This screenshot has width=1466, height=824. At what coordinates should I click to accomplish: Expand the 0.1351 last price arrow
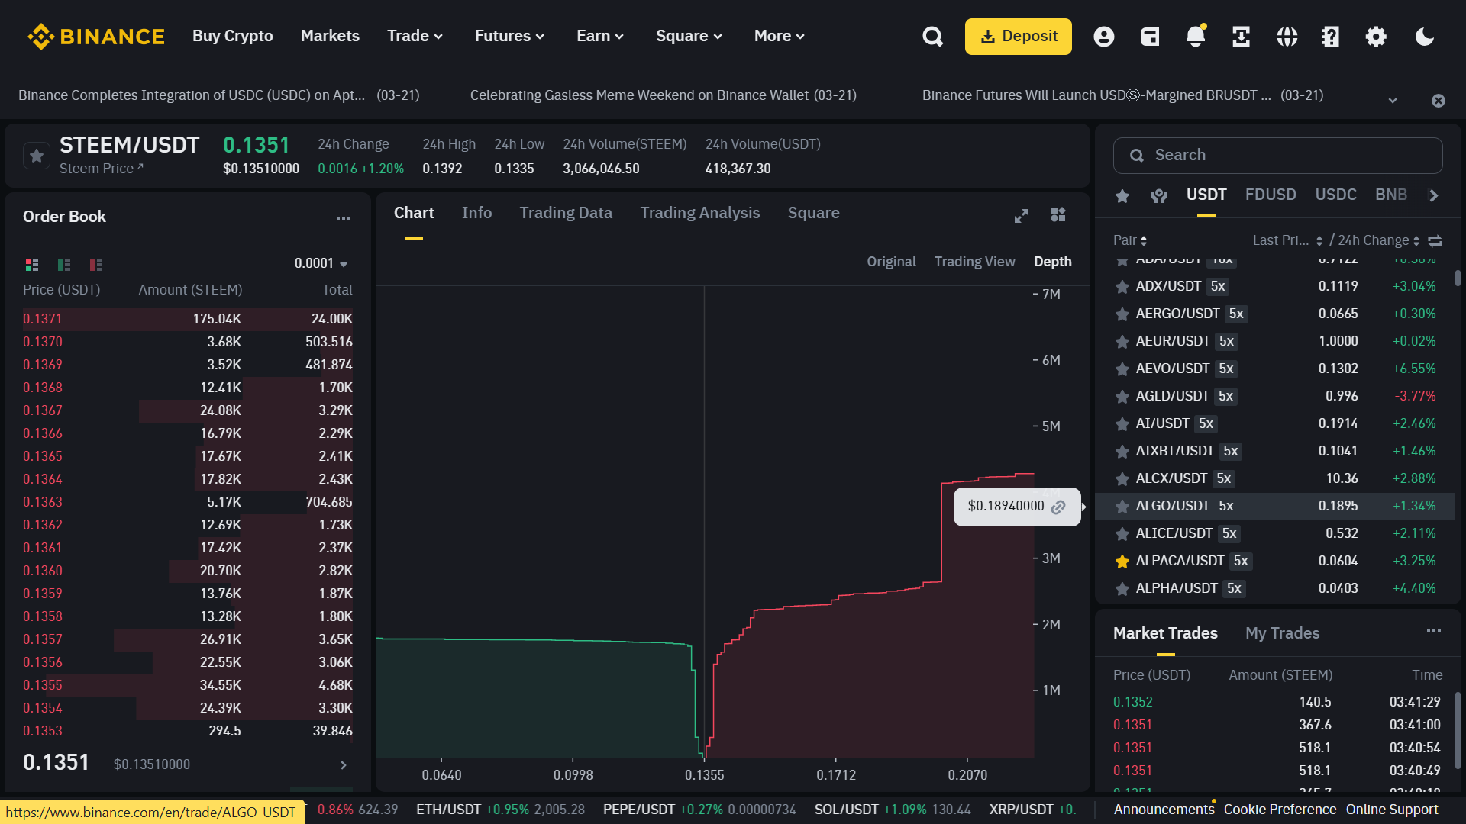[344, 764]
